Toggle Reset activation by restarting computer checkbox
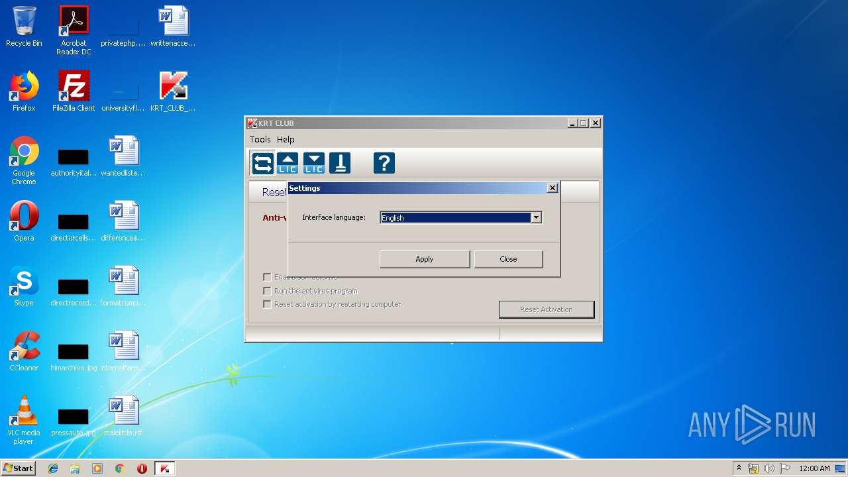Image resolution: width=848 pixels, height=477 pixels. [267, 304]
